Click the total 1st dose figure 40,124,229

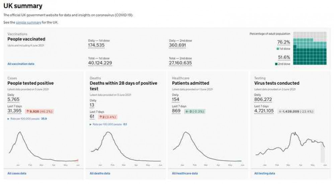tap(100, 63)
